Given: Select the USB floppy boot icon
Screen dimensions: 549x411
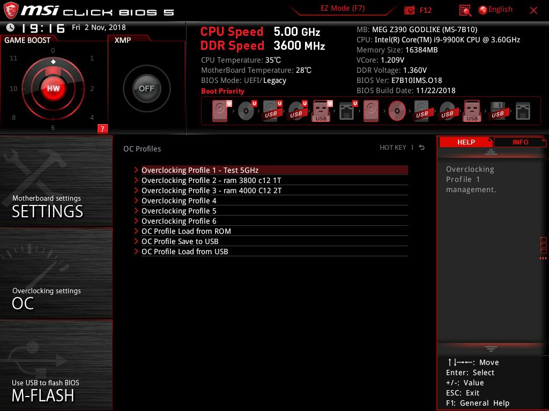Looking at the screenshot, I should [498, 111].
